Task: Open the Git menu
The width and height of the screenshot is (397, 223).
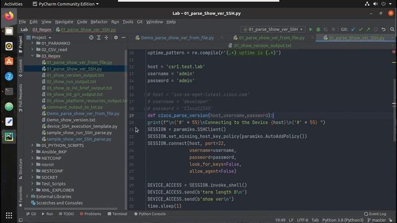Action: pos(140,22)
